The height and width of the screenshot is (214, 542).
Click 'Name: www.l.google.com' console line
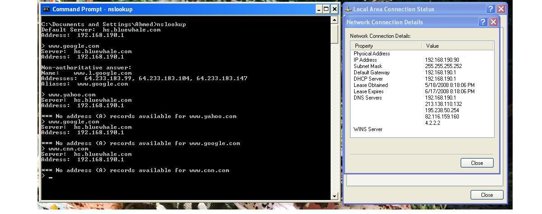(x=86, y=73)
